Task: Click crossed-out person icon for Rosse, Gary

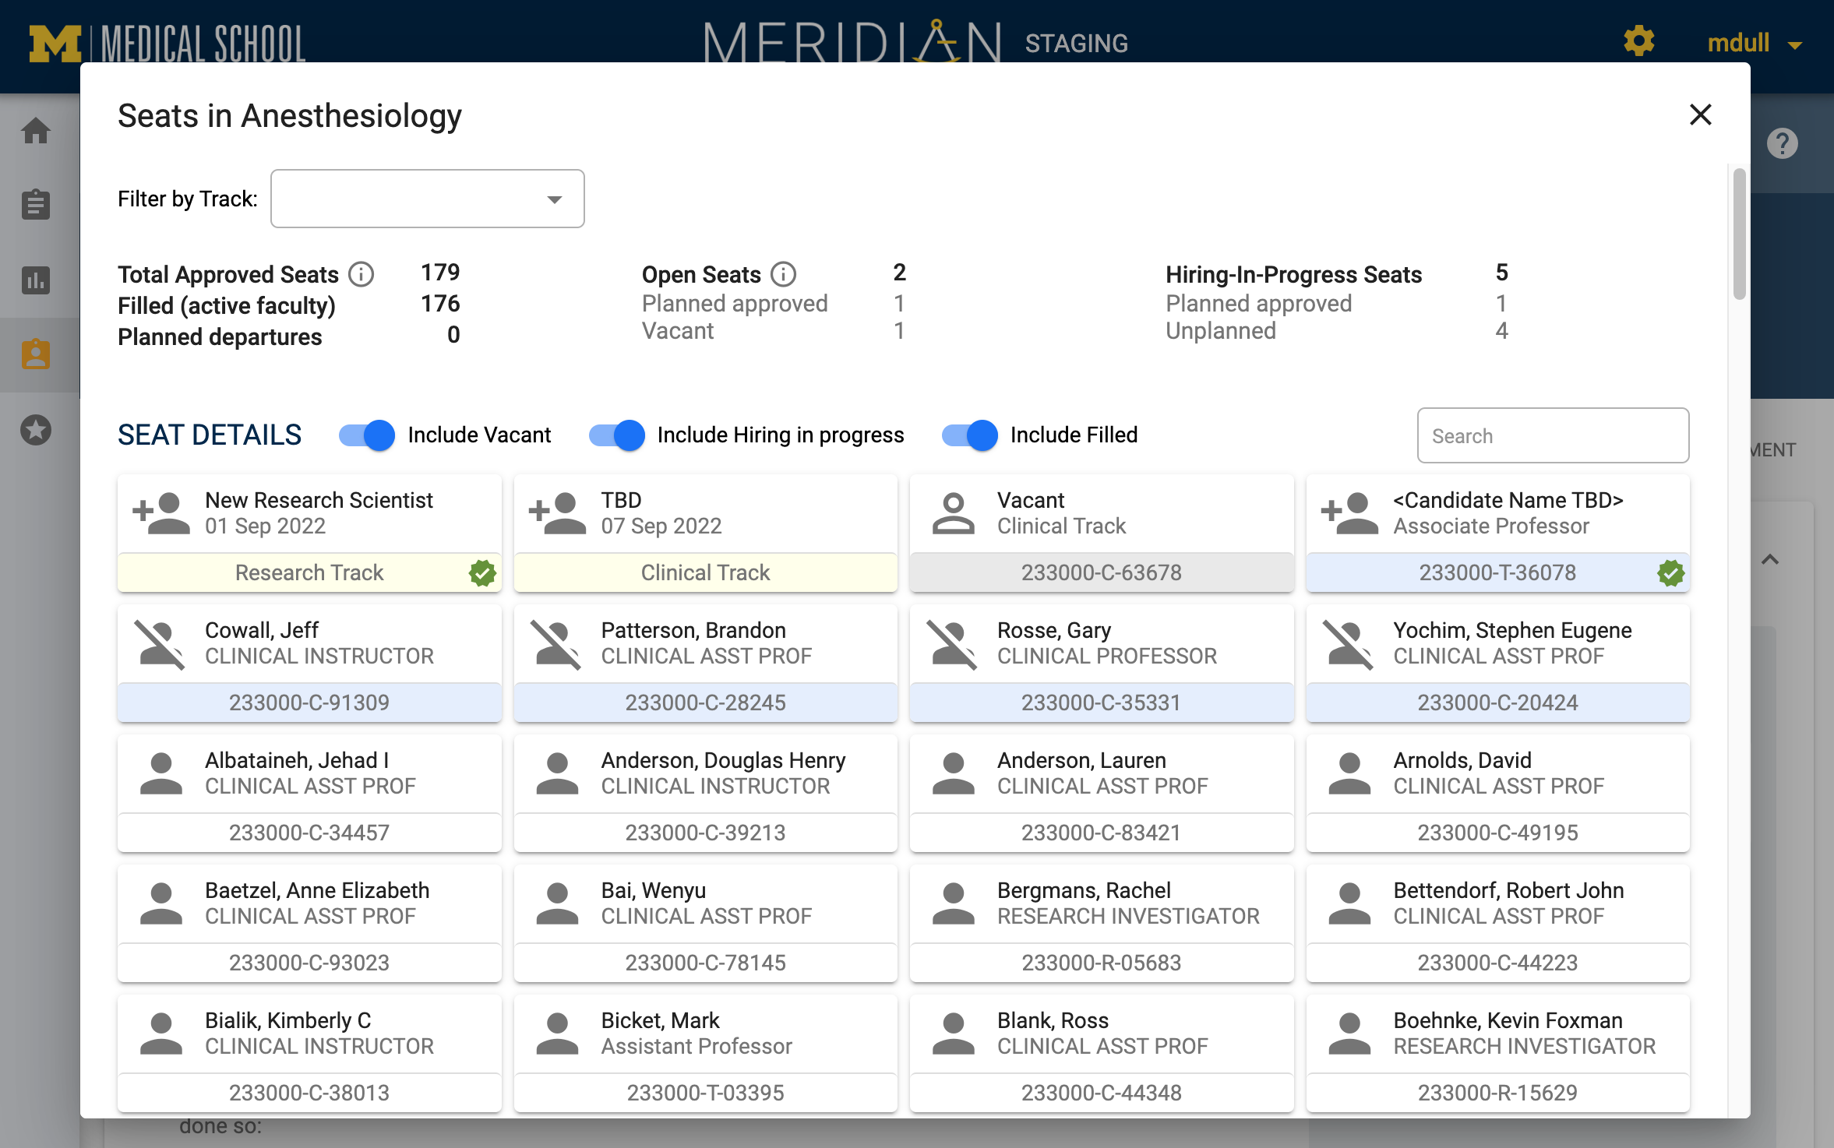Action: [952, 645]
